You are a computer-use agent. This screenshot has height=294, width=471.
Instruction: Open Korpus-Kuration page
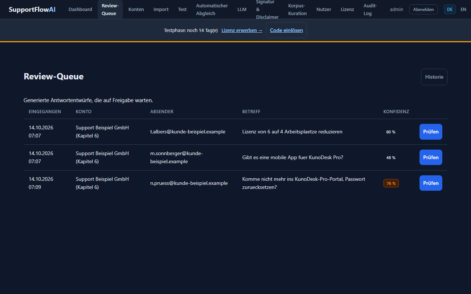pyautogui.click(x=297, y=10)
